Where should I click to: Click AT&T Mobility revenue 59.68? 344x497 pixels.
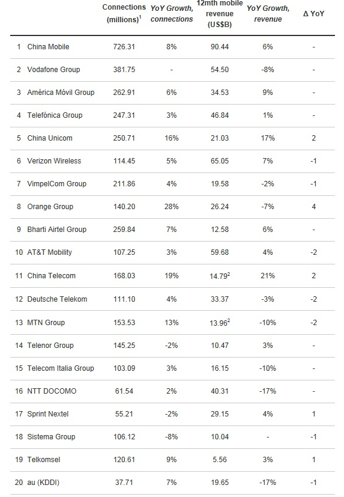(220, 252)
